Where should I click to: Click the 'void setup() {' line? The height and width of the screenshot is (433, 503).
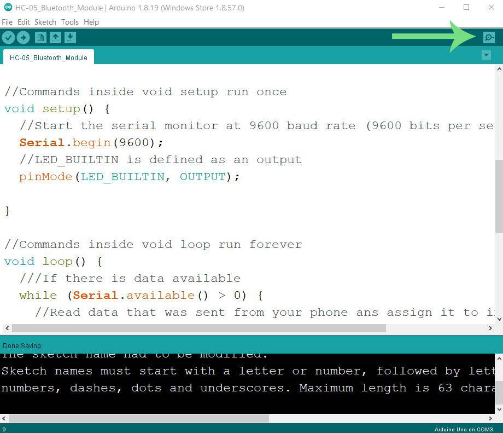(x=57, y=108)
